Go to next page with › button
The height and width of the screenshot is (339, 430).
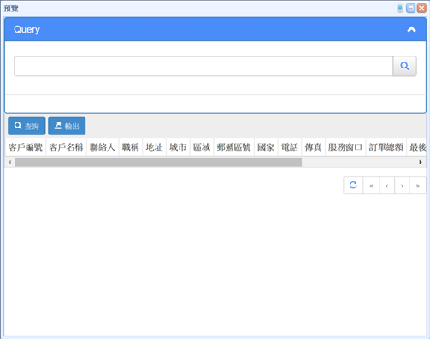click(402, 186)
